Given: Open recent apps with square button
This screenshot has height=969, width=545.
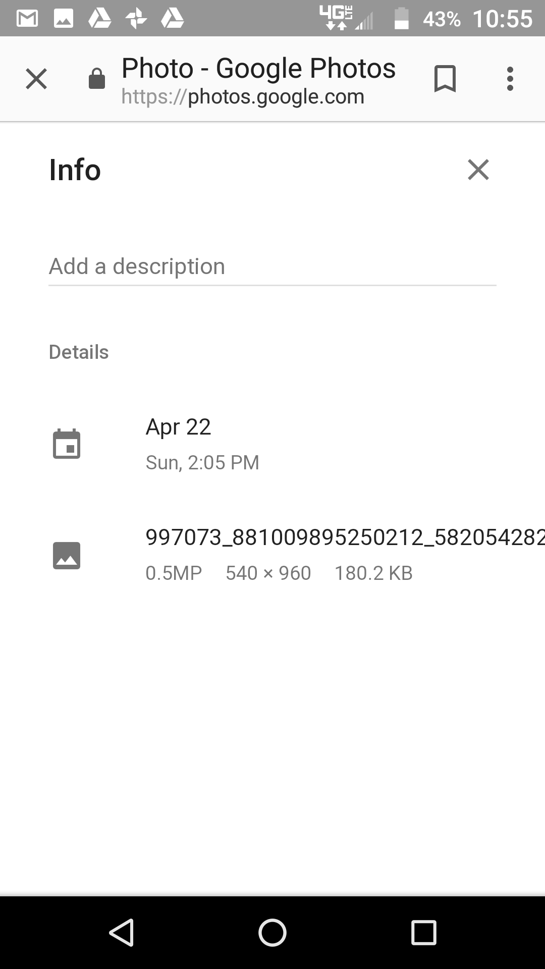Looking at the screenshot, I should pos(423,932).
